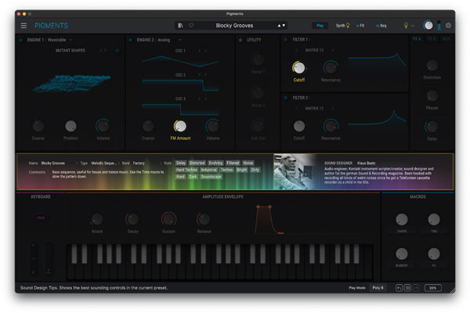Select next Filter 2 type arrow
Screen dimensions: 470x313
coord(332,108)
